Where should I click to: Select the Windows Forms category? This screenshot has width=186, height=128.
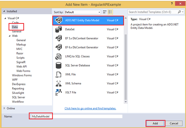tap(22, 75)
